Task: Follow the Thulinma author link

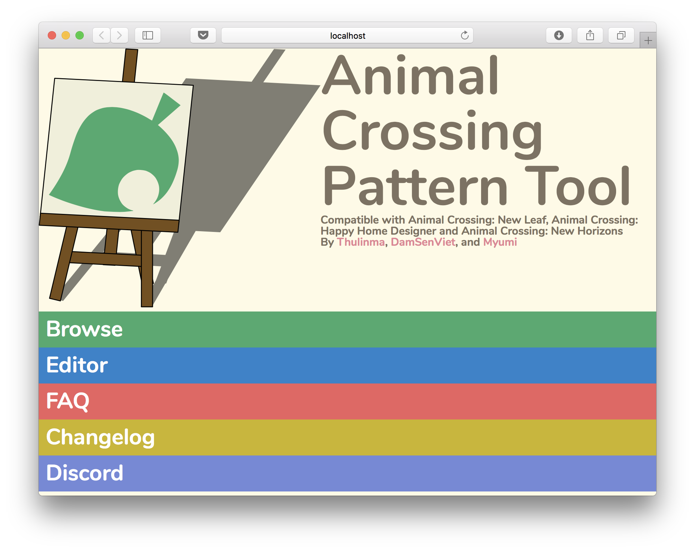Action: (361, 242)
